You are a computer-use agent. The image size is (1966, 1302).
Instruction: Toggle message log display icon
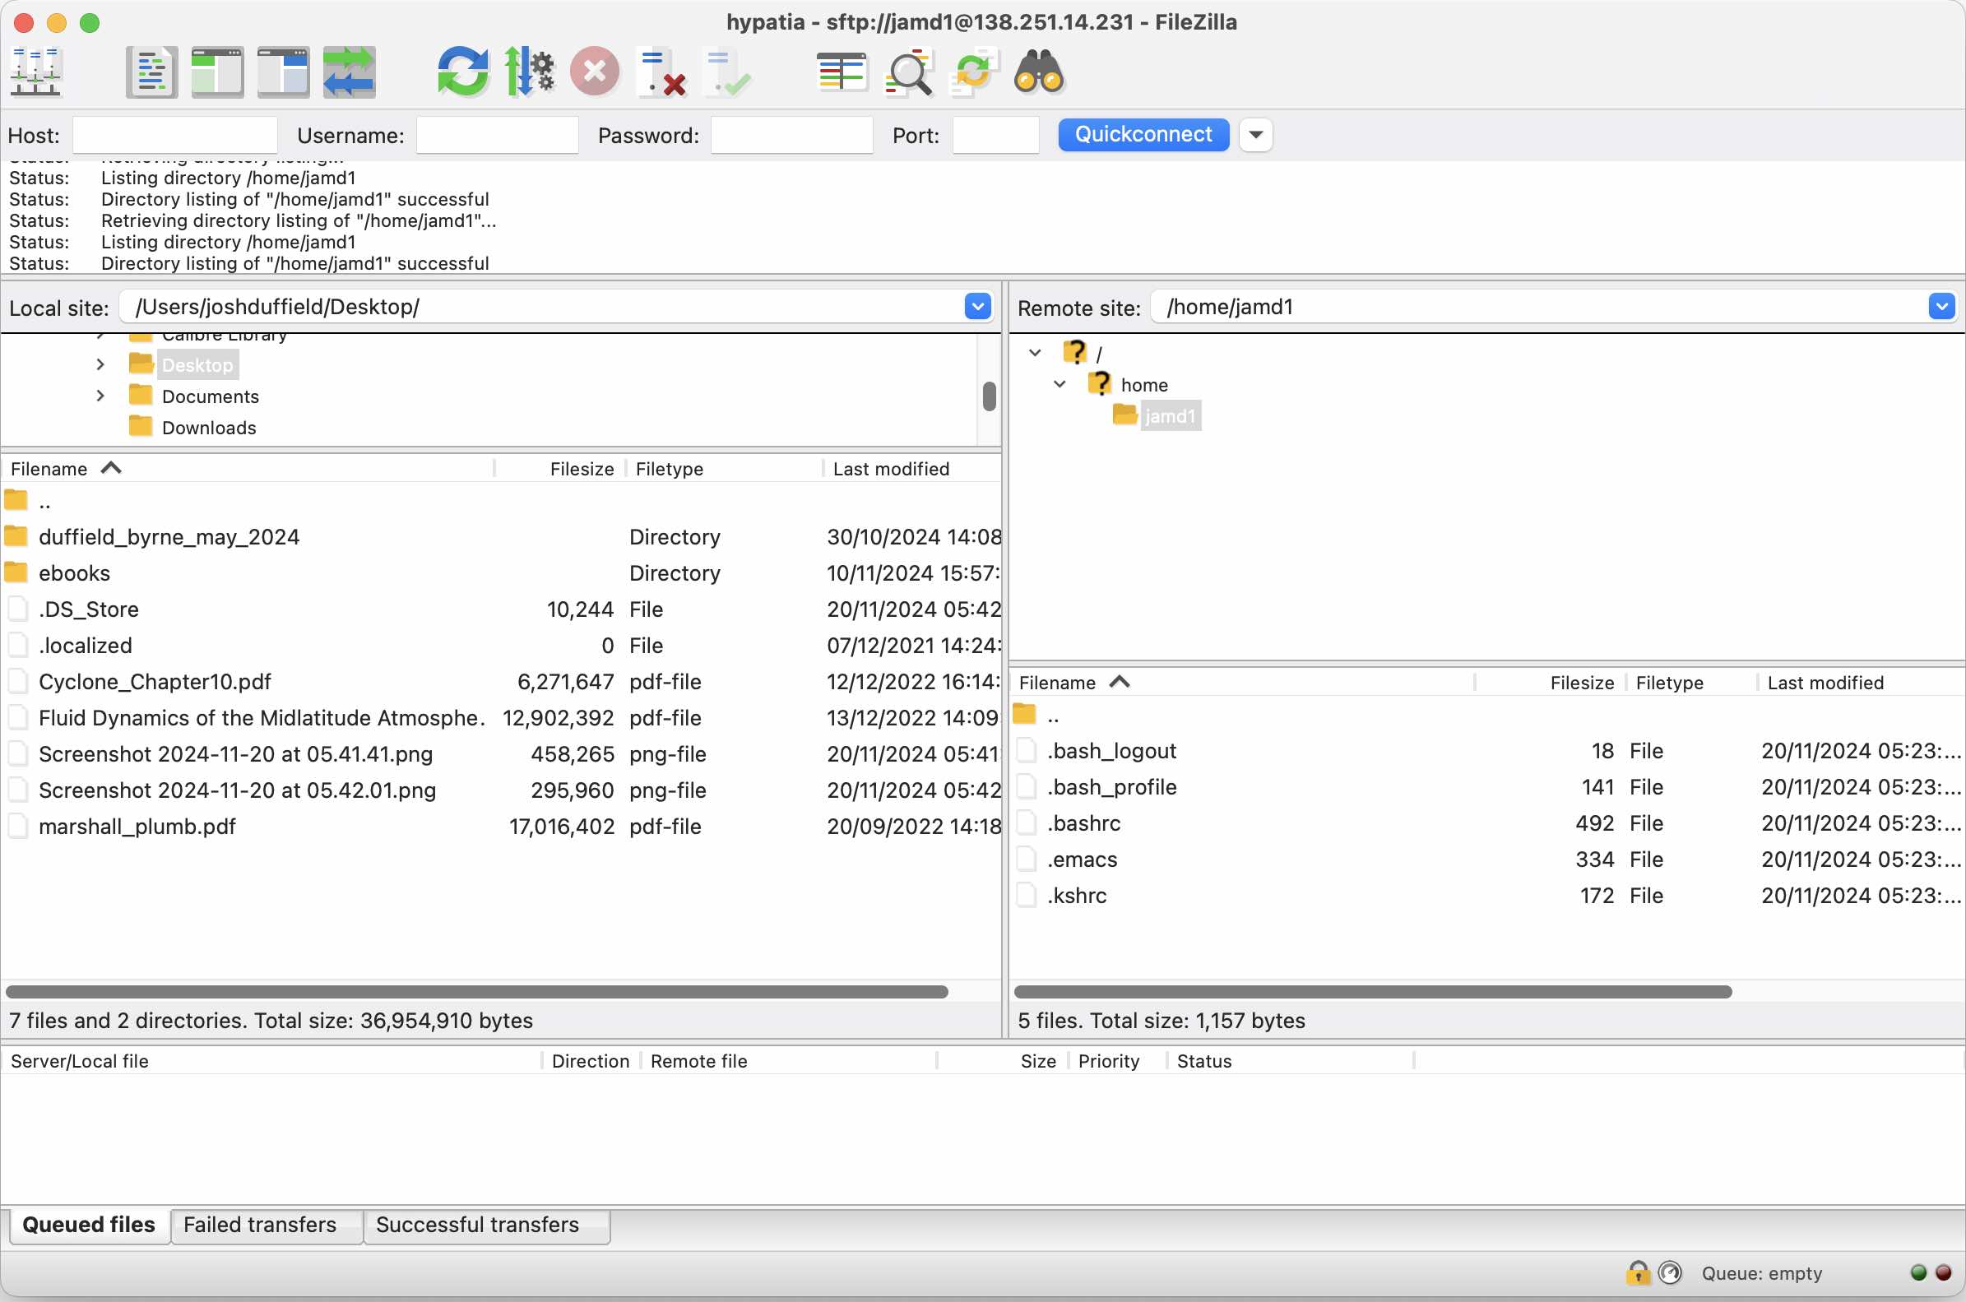point(151,72)
